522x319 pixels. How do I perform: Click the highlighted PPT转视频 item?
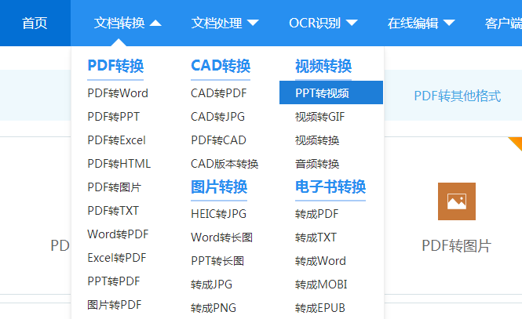[331, 92]
